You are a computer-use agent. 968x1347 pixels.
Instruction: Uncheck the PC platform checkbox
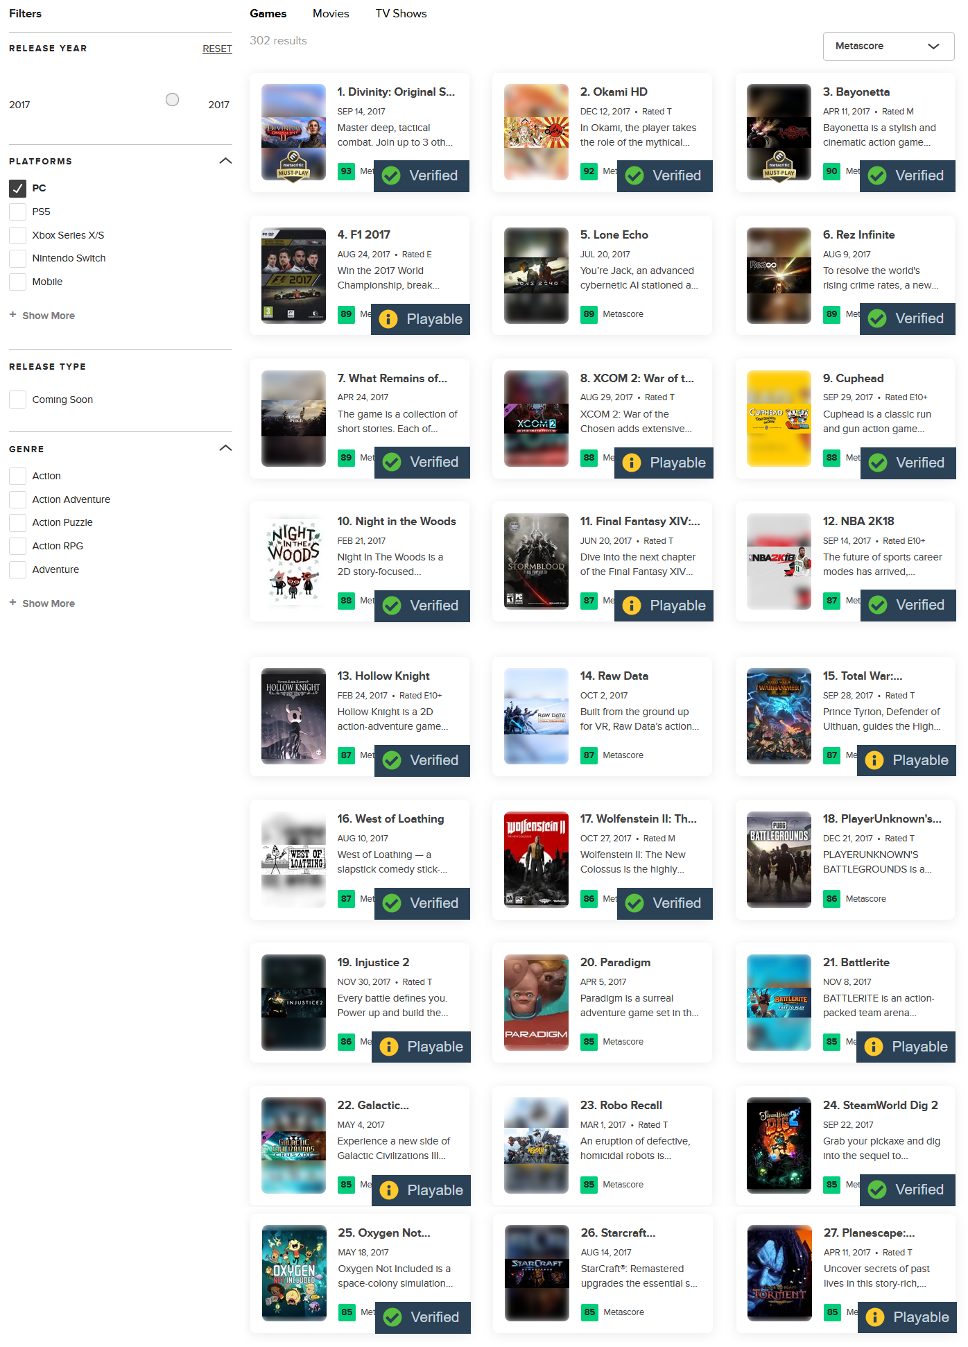tap(18, 188)
